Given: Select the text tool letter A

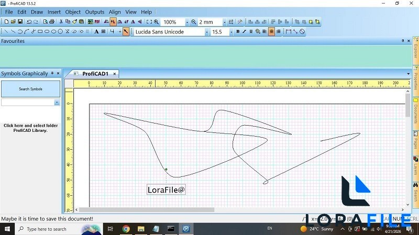Looking at the screenshot, I should coord(96,31).
